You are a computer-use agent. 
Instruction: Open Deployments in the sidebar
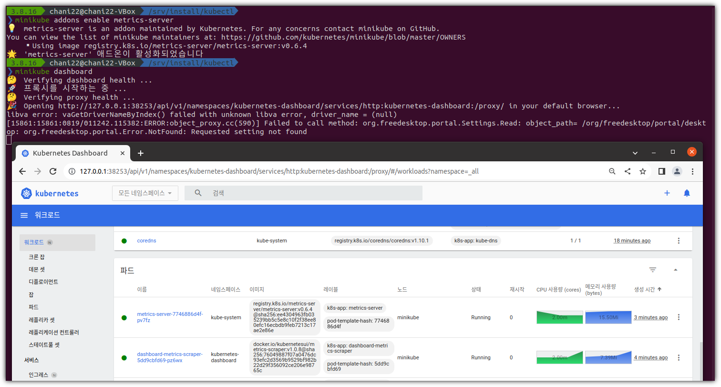43,282
